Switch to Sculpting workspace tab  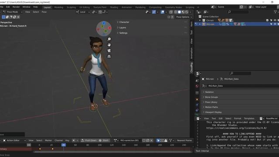(x=71, y=7)
